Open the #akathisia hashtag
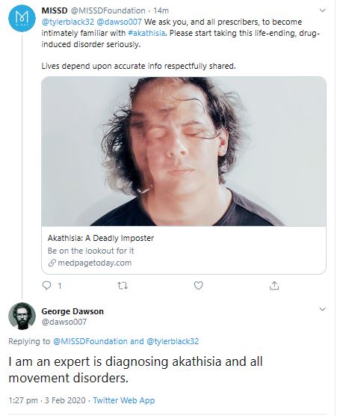This screenshot has width=337, height=416. [x=146, y=33]
